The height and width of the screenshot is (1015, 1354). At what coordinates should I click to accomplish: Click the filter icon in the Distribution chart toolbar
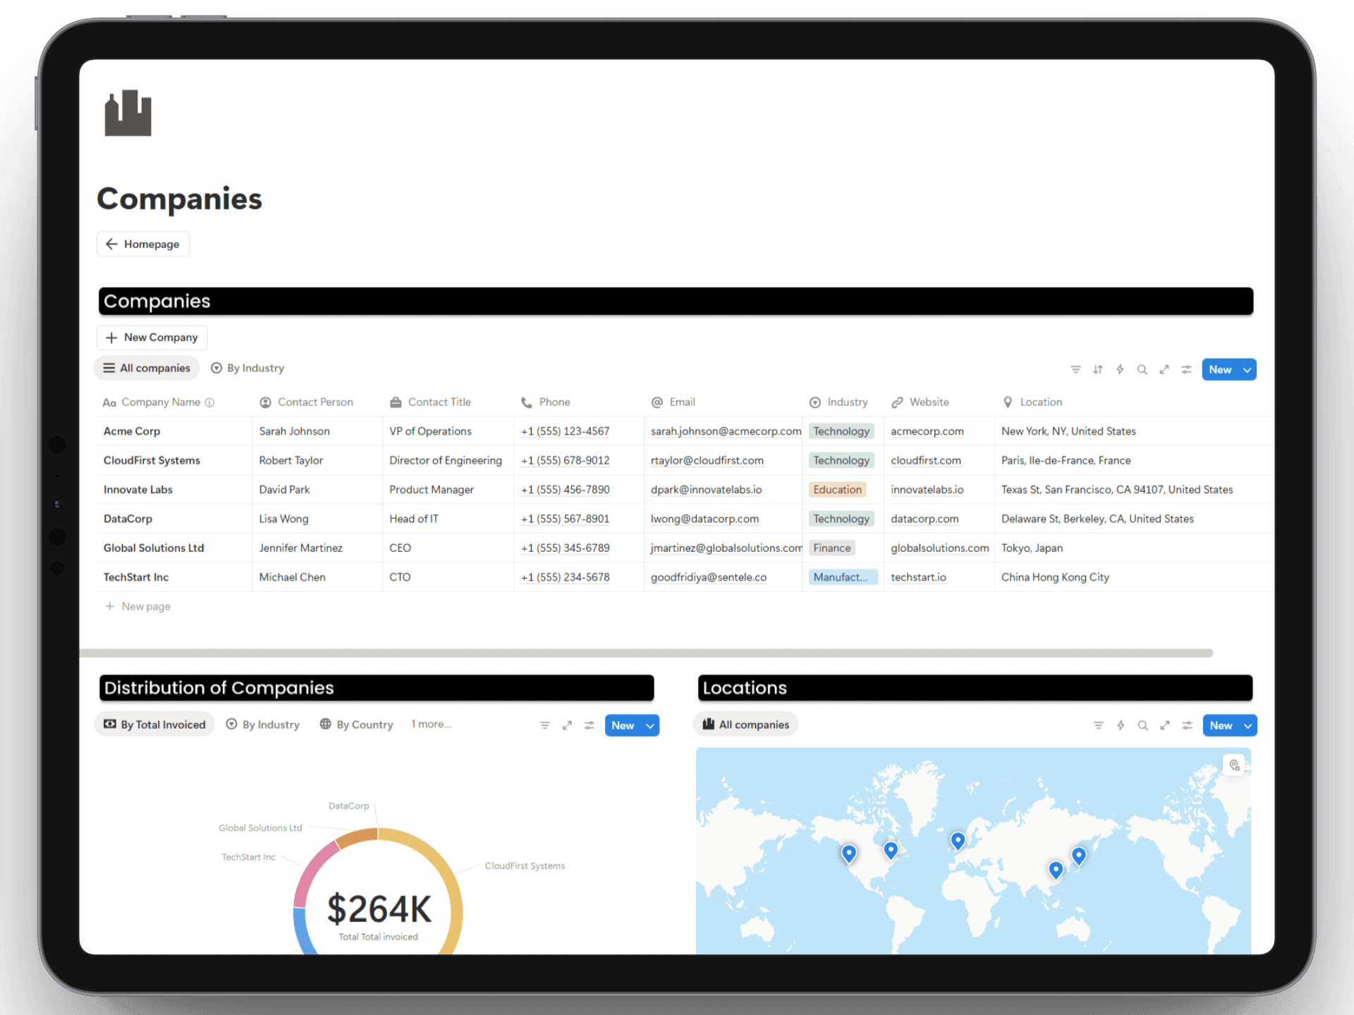(544, 725)
